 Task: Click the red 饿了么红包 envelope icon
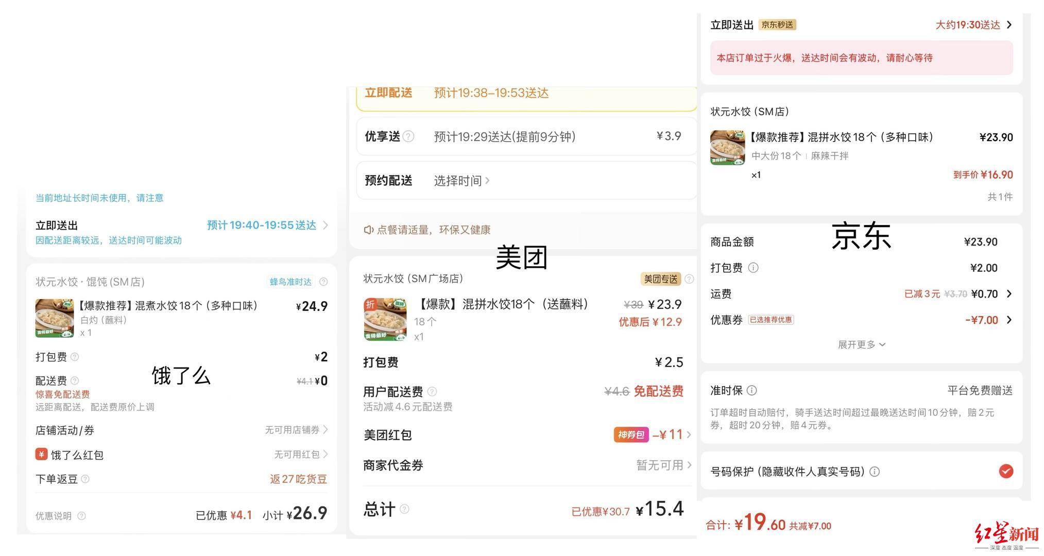click(41, 454)
